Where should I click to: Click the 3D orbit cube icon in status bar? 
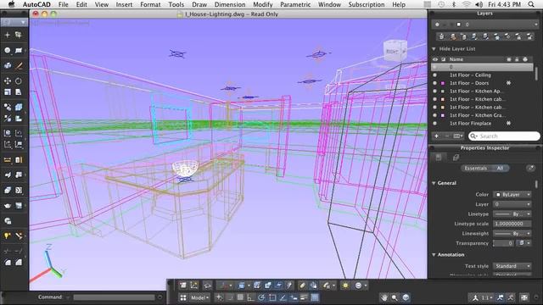pyautogui.click(x=406, y=297)
